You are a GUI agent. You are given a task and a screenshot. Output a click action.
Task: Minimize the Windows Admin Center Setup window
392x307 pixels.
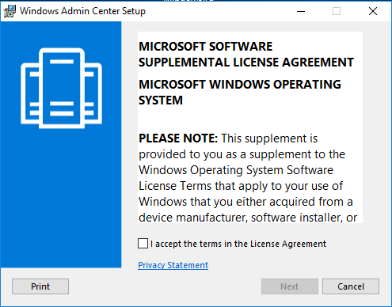pyautogui.click(x=301, y=11)
